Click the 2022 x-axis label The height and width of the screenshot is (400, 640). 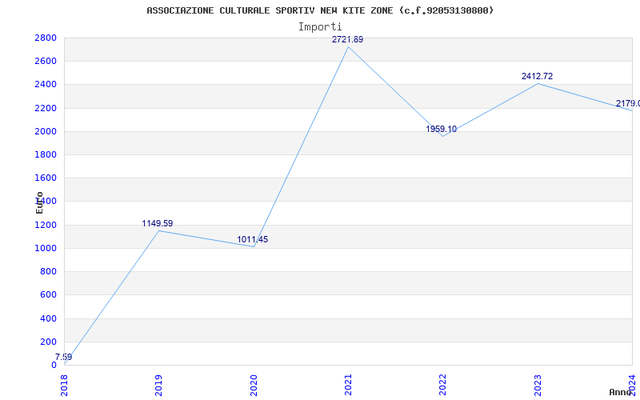pyautogui.click(x=443, y=385)
